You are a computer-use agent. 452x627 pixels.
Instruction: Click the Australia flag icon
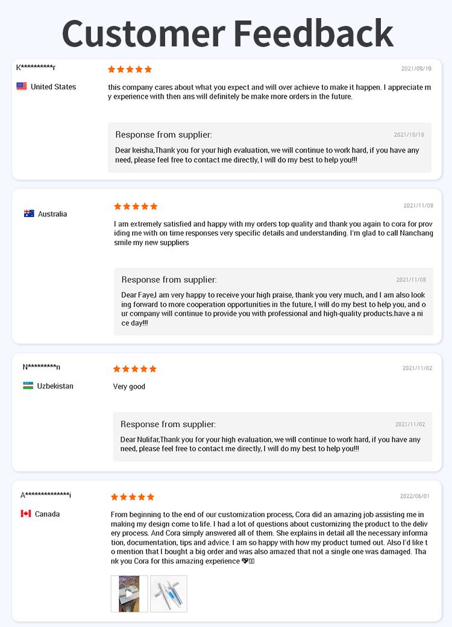pos(29,213)
